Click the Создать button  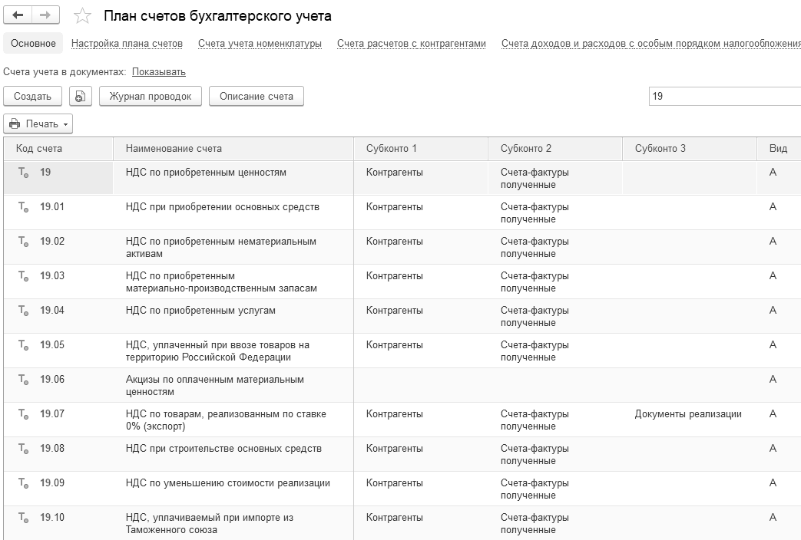coord(33,96)
